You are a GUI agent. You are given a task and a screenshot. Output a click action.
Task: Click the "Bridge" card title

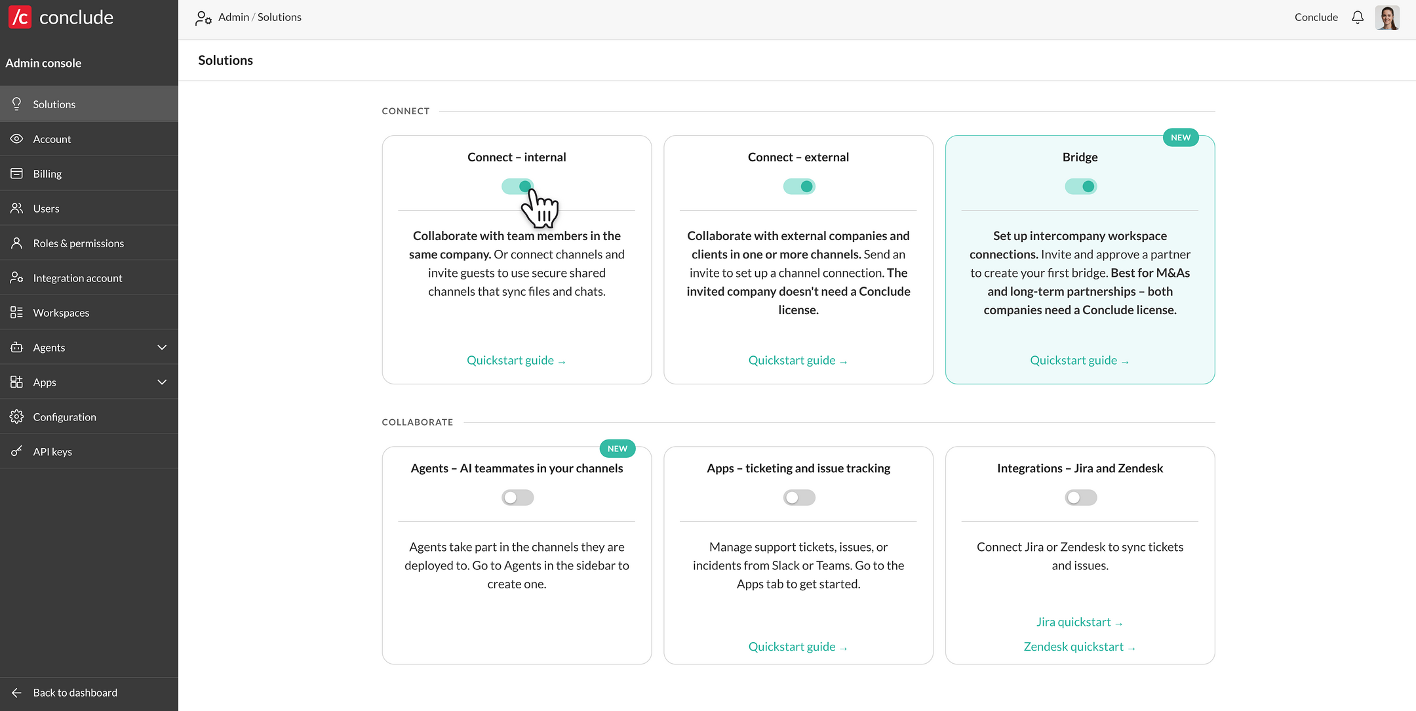(x=1080, y=157)
